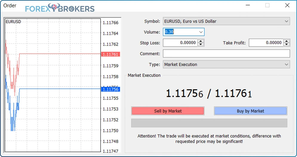297x157 pixels.
Task: Click the maximize button in title bar
Action: 267,5
